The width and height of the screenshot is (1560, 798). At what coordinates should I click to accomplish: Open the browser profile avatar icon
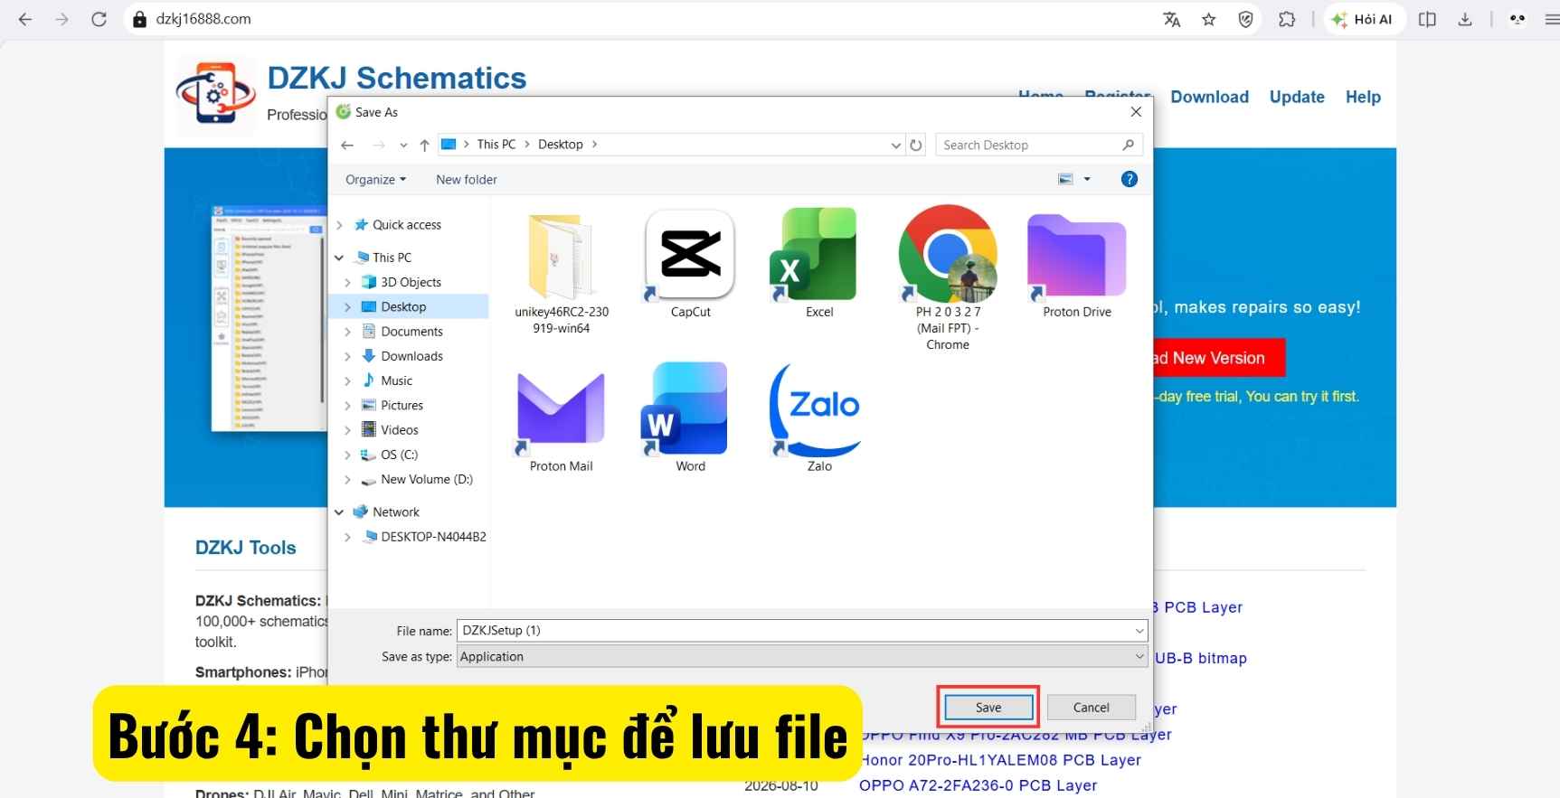point(1517,19)
